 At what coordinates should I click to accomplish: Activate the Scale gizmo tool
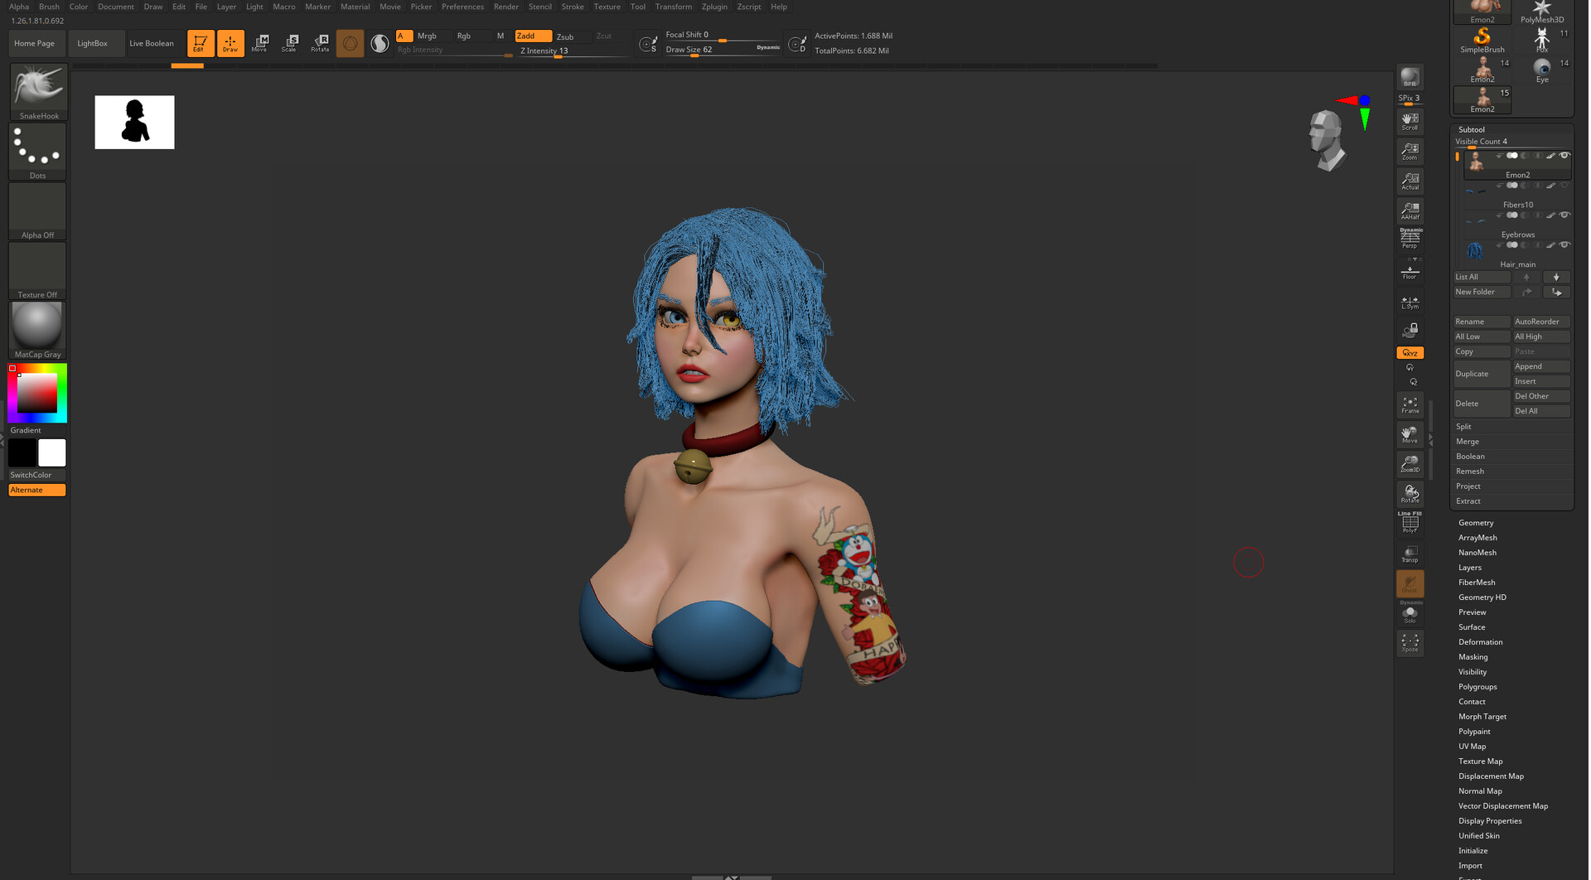click(289, 43)
